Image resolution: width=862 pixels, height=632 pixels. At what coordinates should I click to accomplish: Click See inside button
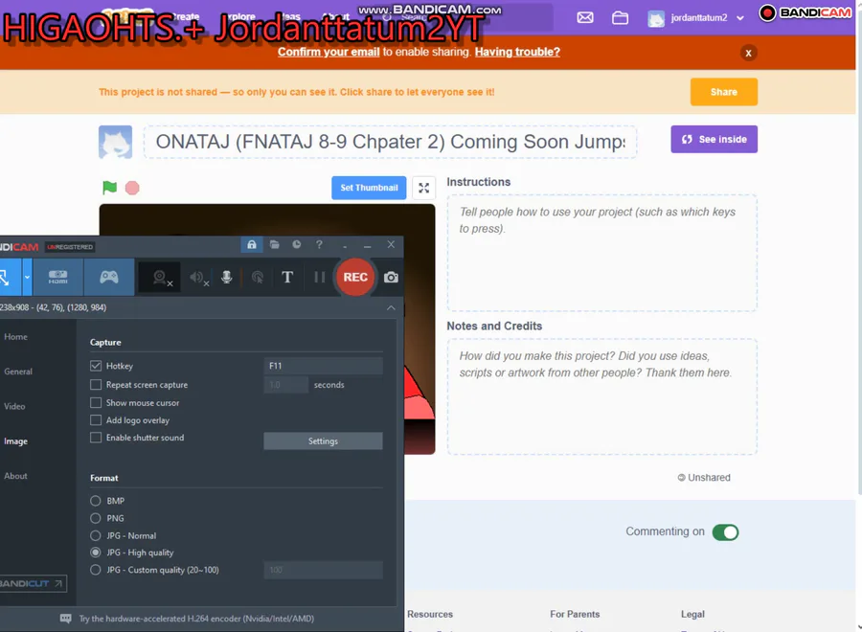click(x=715, y=140)
